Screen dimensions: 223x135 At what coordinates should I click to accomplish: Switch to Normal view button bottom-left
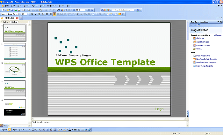click(1, 125)
